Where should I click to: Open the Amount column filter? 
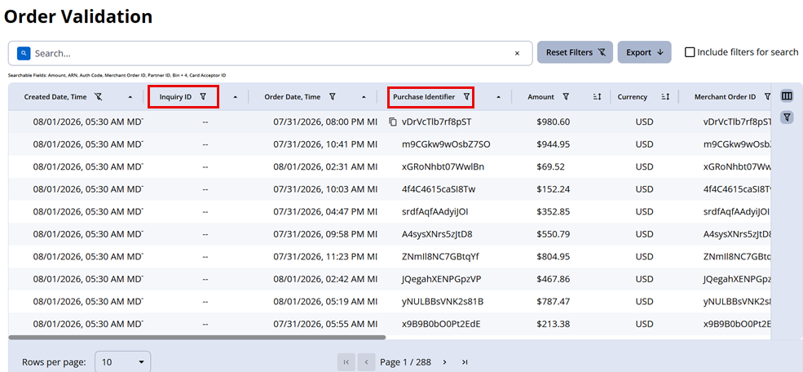(x=566, y=97)
